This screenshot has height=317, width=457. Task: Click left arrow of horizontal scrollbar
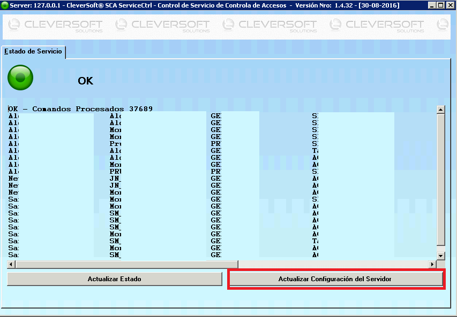point(11,265)
